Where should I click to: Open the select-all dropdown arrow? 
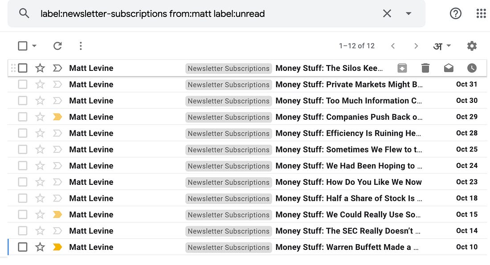point(34,46)
